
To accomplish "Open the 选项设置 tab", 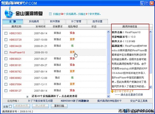I will click(x=97, y=21).
